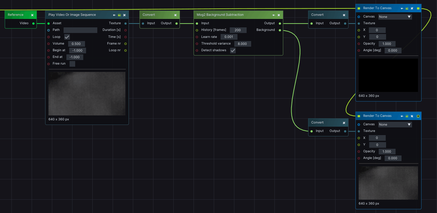
Task: Toggle preview image icon on Play Video node
Action: 119,15
